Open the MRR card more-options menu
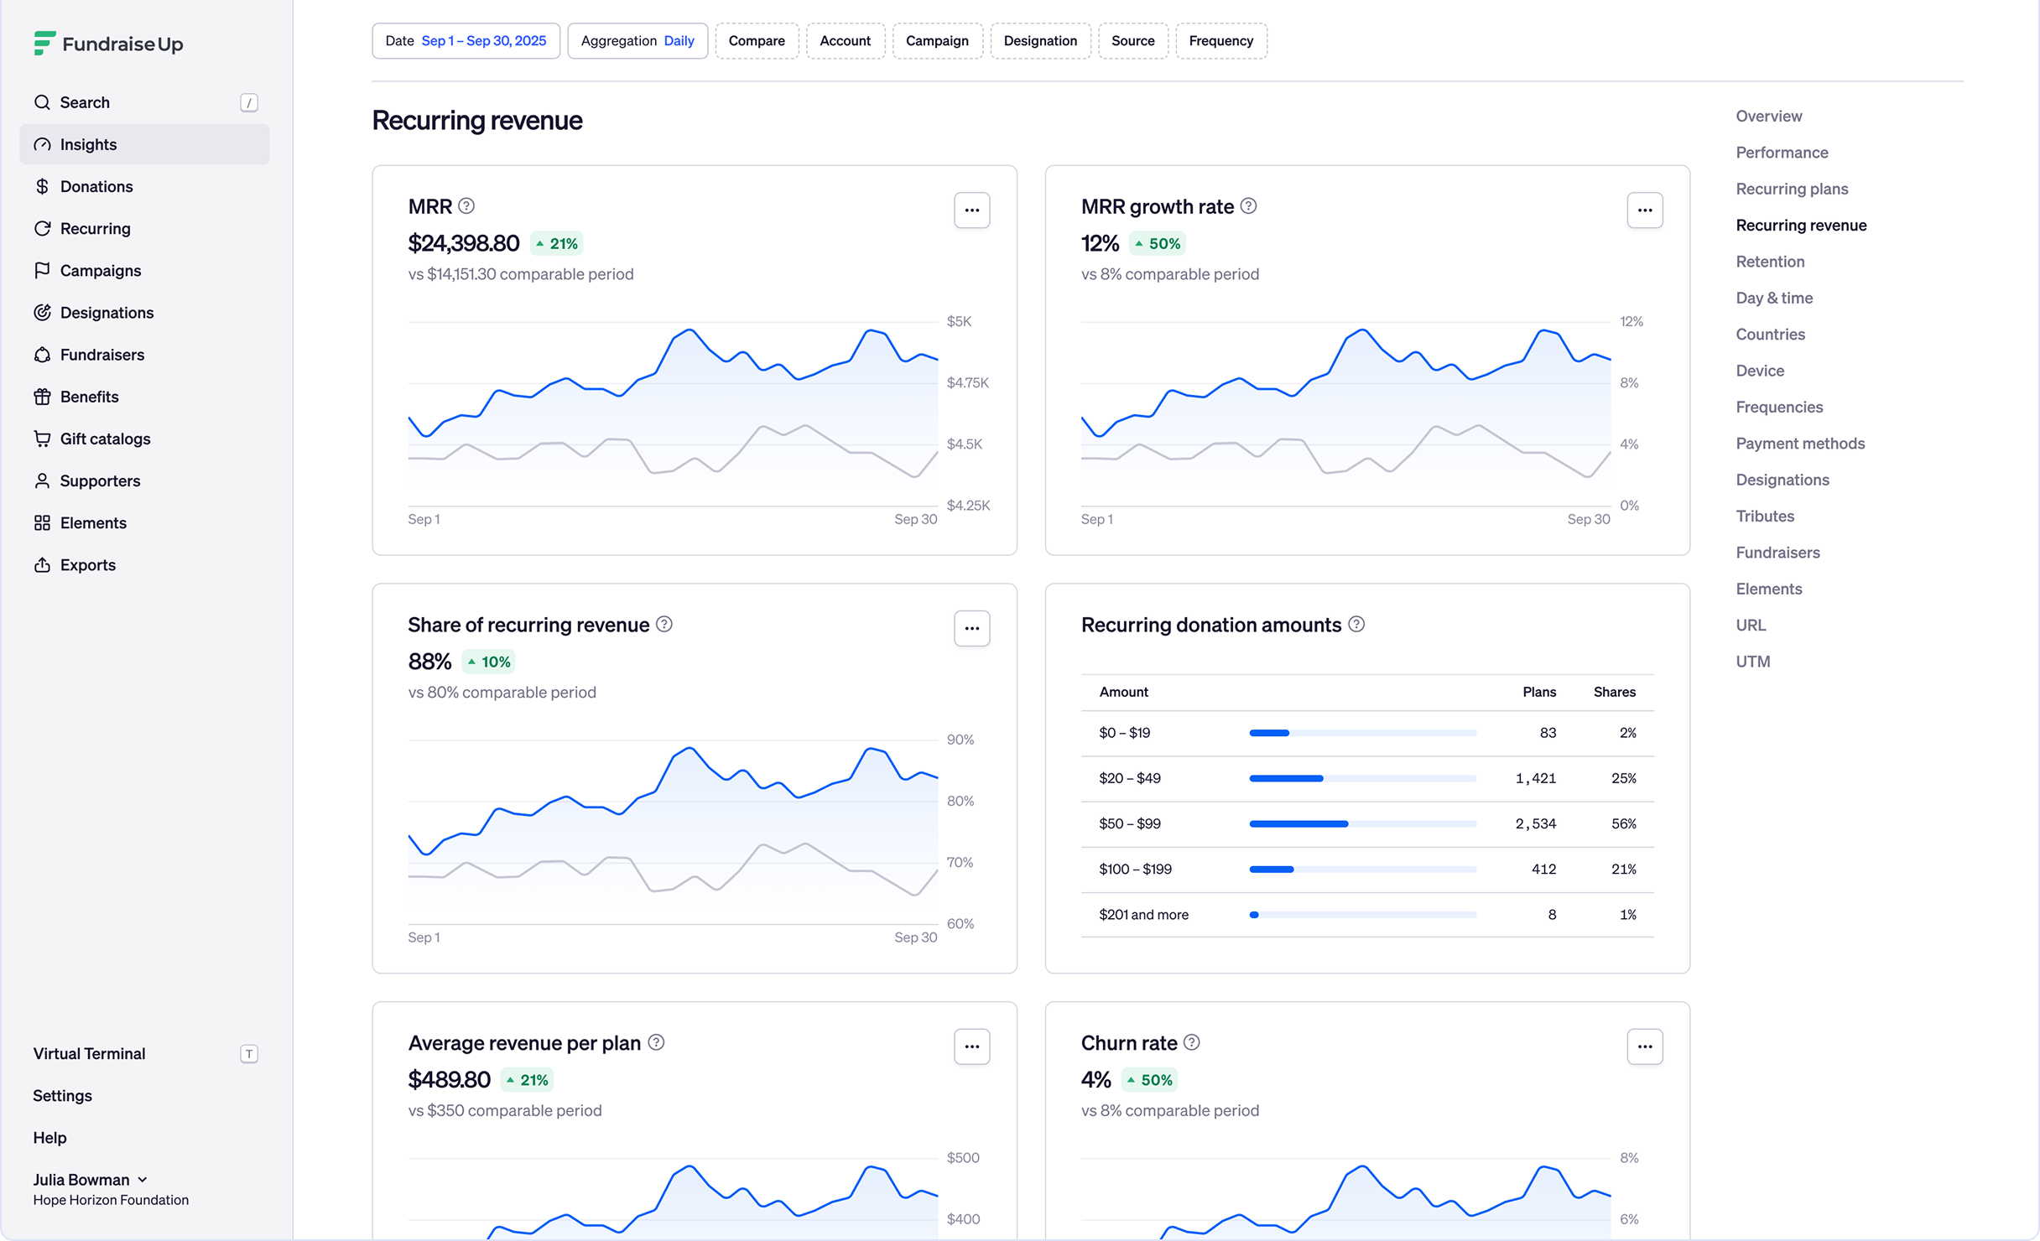 pos(971,210)
